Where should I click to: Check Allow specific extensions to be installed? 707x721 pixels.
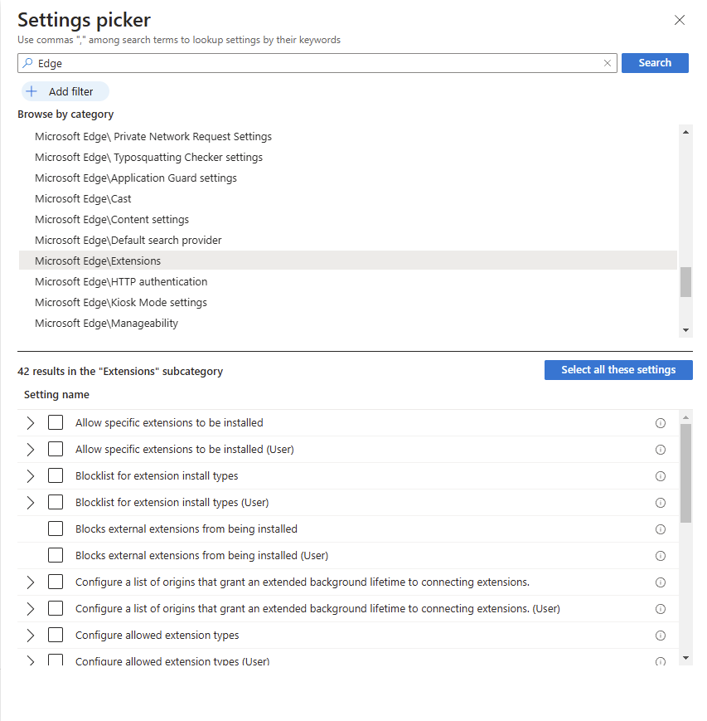tap(56, 422)
